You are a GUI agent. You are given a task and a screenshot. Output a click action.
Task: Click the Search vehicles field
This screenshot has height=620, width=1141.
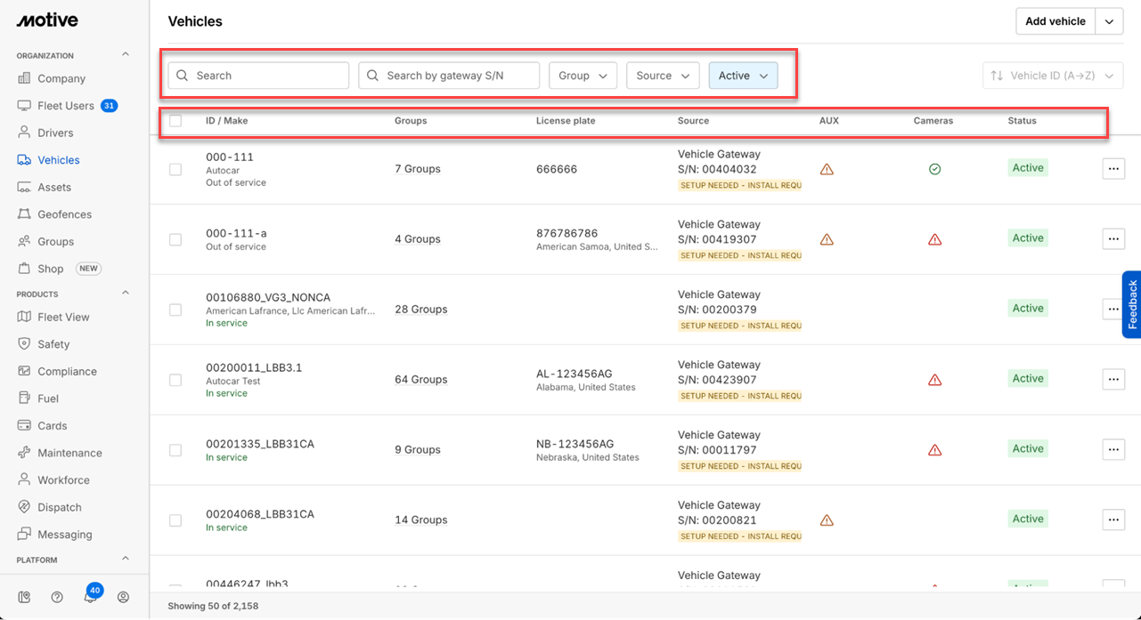click(x=258, y=76)
